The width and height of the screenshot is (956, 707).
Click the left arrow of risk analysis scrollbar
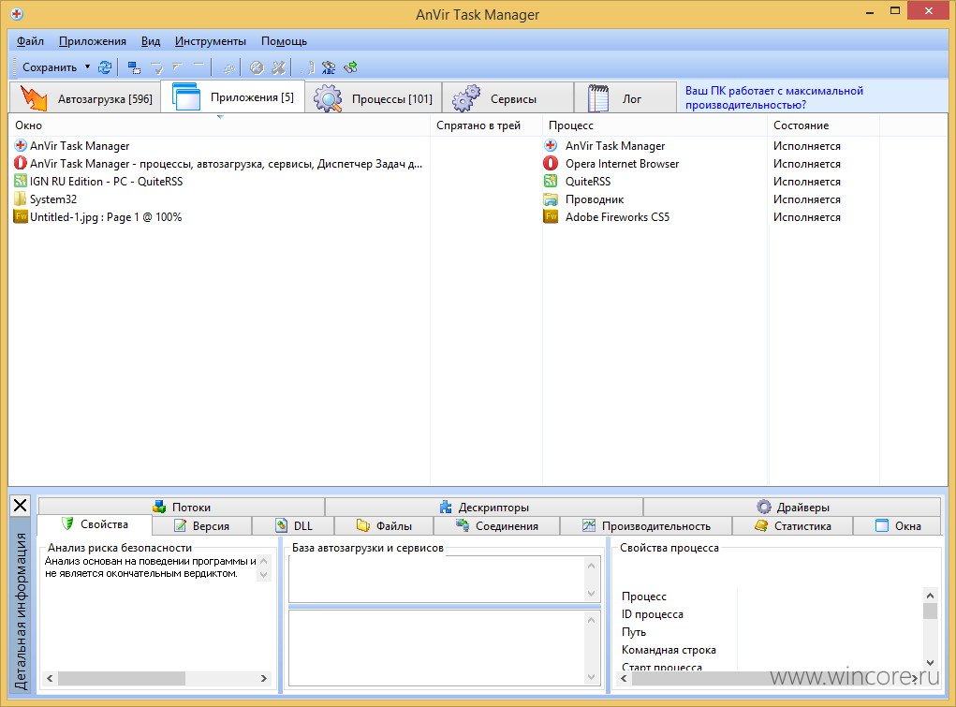tap(50, 678)
